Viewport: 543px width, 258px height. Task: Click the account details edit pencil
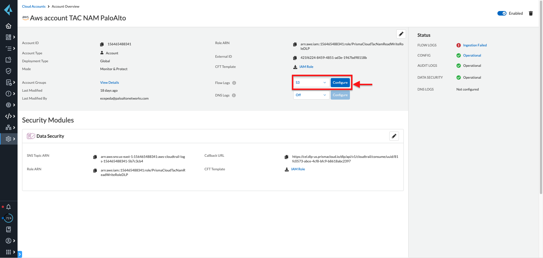[x=401, y=34]
